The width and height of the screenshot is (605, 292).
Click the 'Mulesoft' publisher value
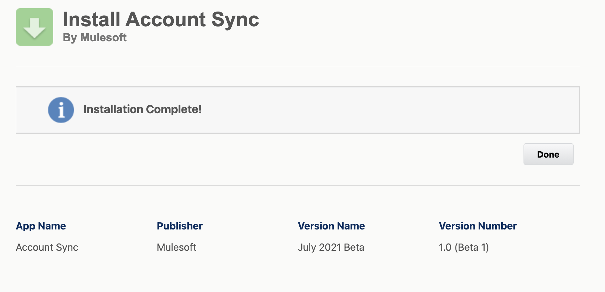(176, 247)
